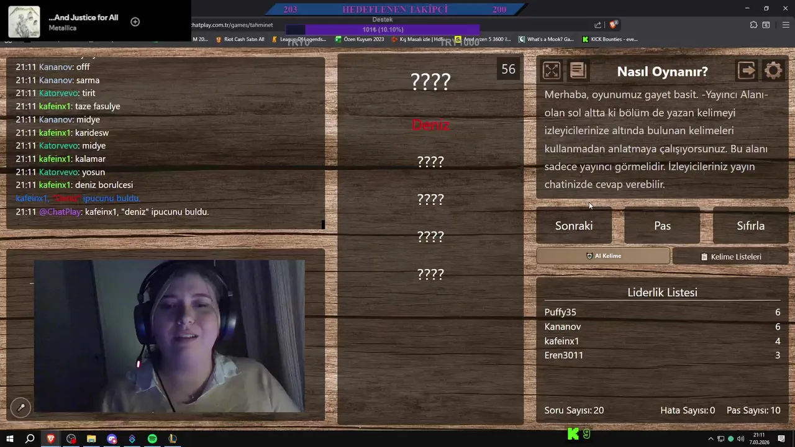The width and height of the screenshot is (795, 447).
Task: Click the Pas button
Action: coord(662,225)
